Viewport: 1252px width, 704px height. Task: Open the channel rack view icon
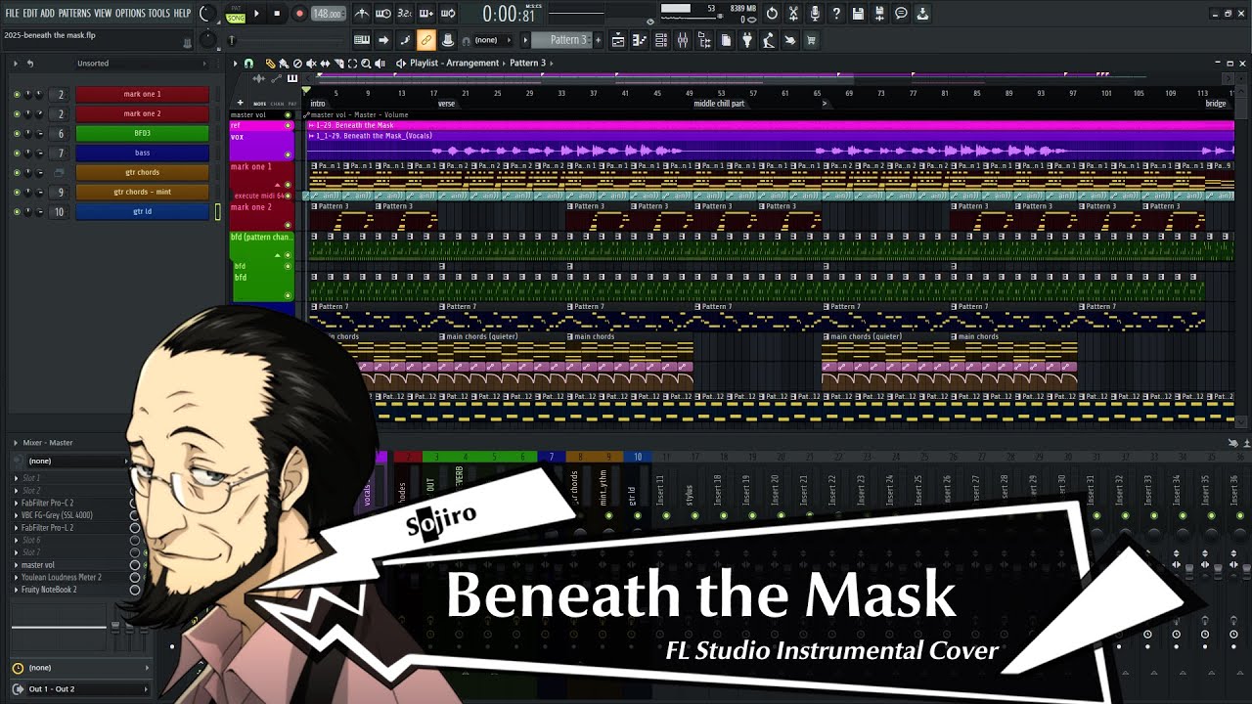pos(661,40)
